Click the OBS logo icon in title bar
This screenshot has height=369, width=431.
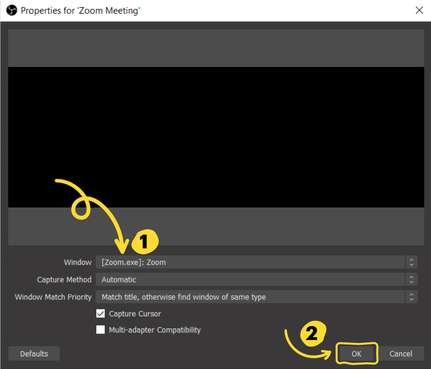pyautogui.click(x=12, y=10)
